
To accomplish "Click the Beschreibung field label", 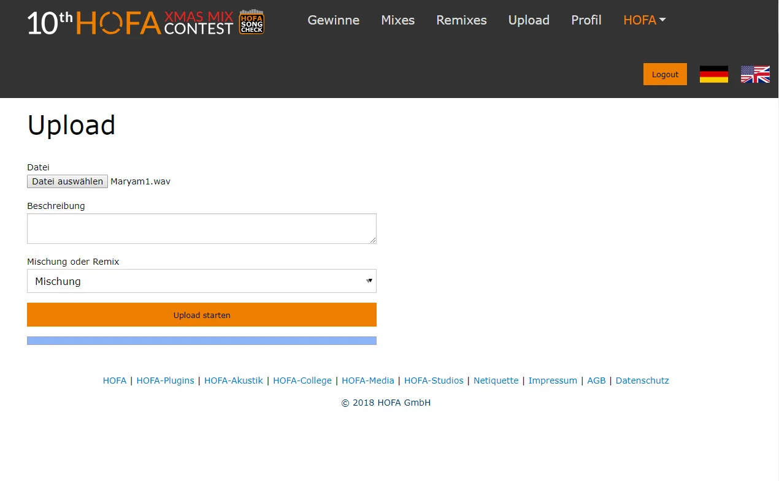I will (56, 206).
